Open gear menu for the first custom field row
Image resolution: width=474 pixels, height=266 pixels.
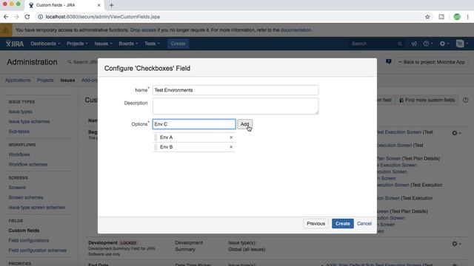456,133
